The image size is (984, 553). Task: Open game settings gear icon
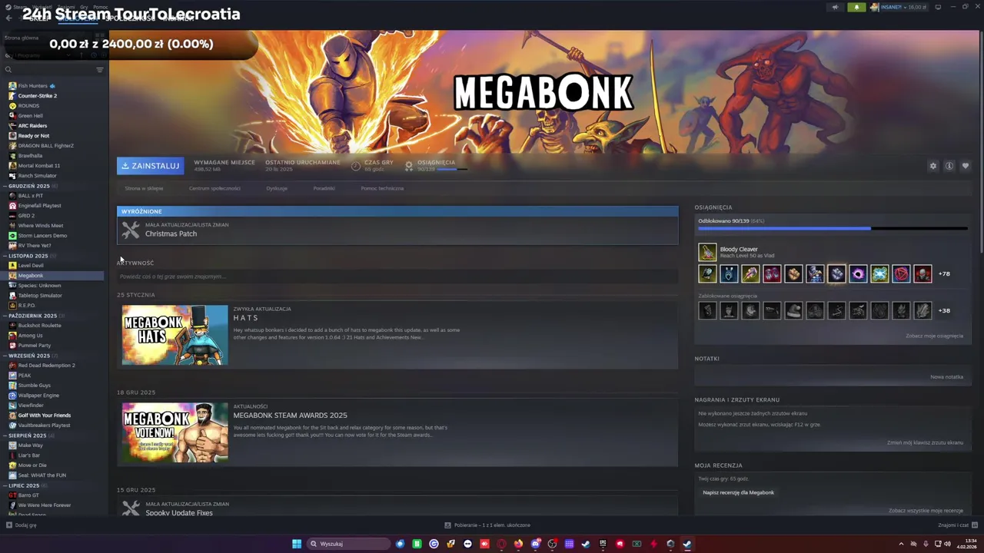933,166
